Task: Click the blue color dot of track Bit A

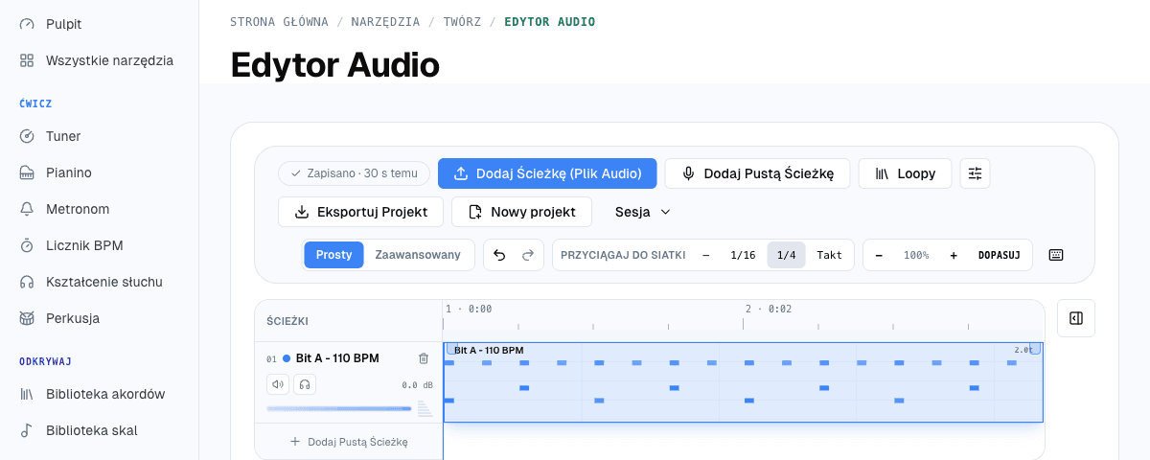Action: pos(287,358)
